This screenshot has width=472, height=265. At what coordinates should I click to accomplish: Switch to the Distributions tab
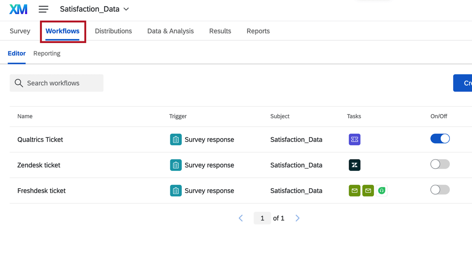(x=113, y=31)
